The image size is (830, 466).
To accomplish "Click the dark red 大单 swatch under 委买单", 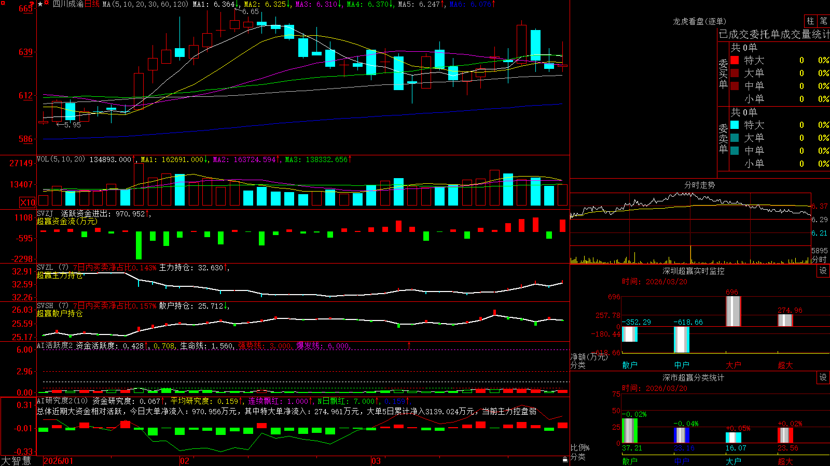I will click(735, 73).
